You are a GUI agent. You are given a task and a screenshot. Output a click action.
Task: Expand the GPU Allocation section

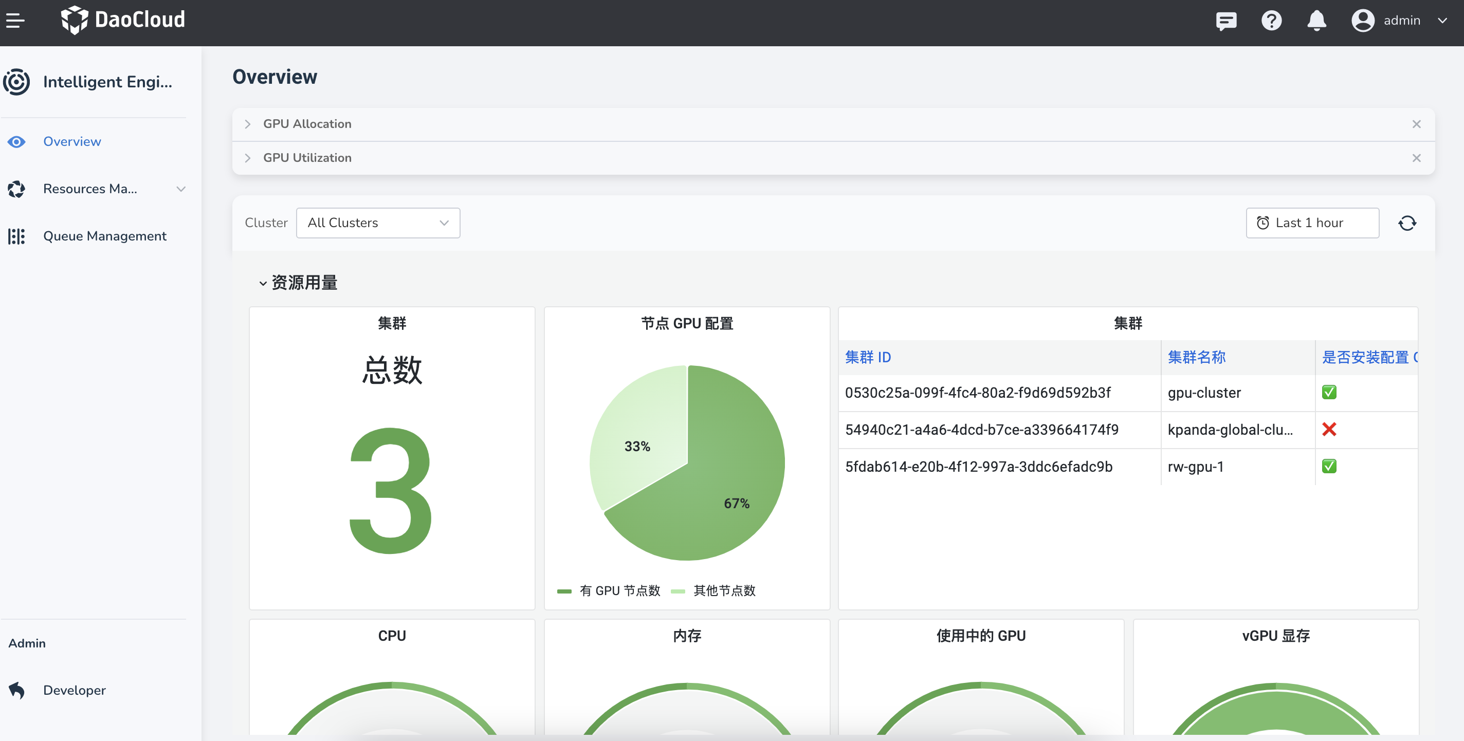click(248, 124)
